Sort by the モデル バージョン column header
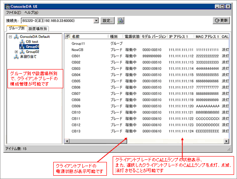The image size is (237, 179). 154,37
